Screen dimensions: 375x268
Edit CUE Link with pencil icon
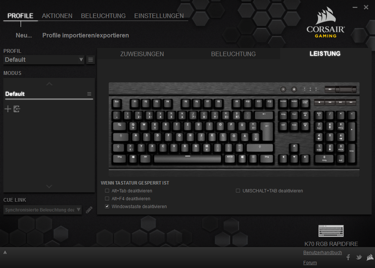click(89, 210)
